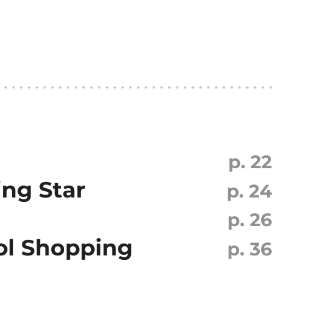Click the middle of the dotted divider line
The image size is (319, 319).
[138, 87]
